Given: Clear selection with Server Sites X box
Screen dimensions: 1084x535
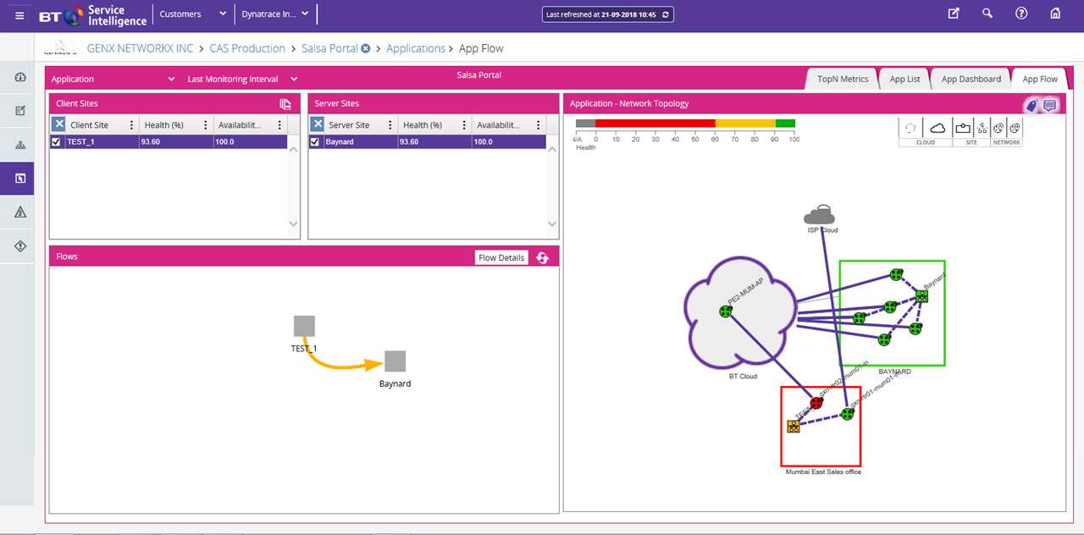Looking at the screenshot, I should pos(318,124).
